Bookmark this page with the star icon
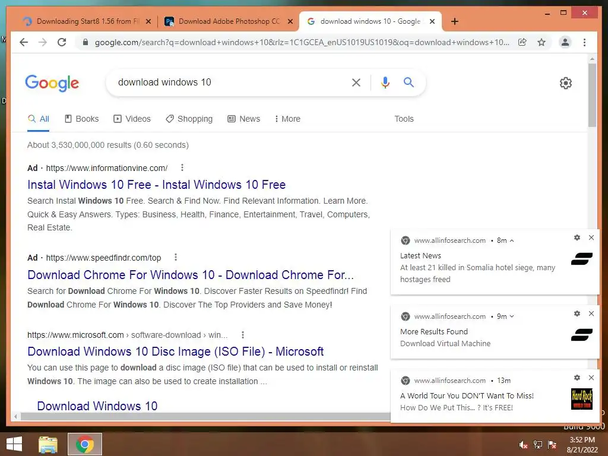The height and width of the screenshot is (456, 608). point(541,42)
